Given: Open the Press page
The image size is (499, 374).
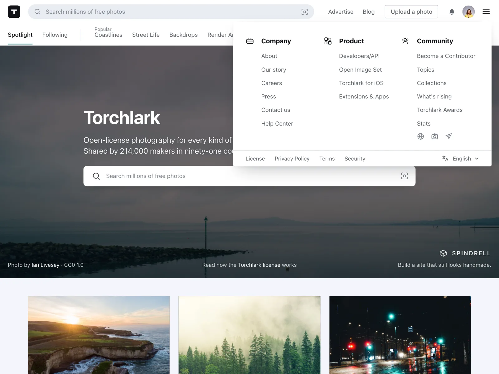Looking at the screenshot, I should tap(269, 97).
